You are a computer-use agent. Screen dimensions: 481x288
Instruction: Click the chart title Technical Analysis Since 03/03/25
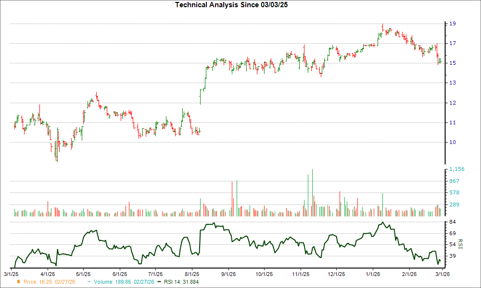pyautogui.click(x=232, y=4)
